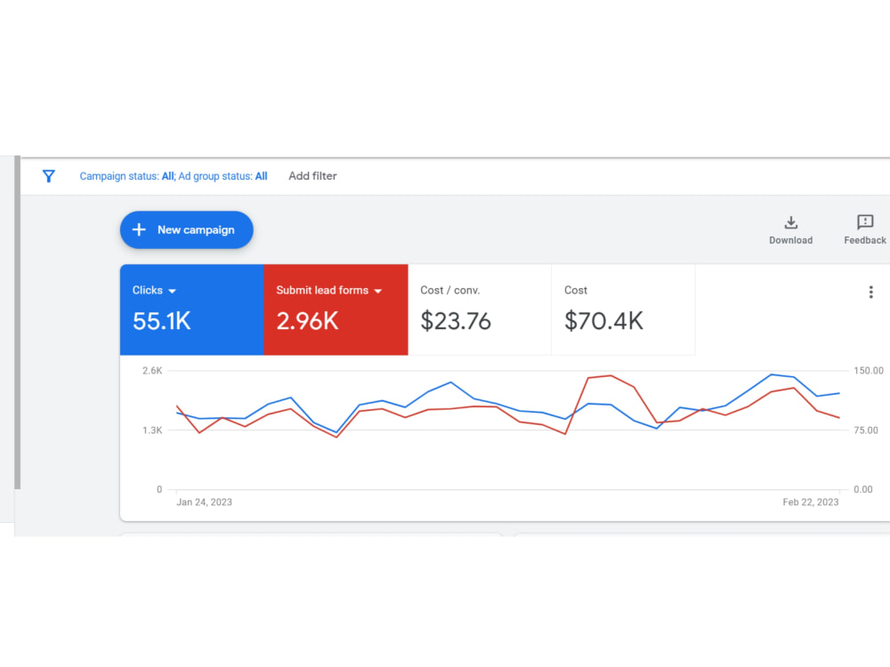Click the Jan 24, 2023 axis label
The width and height of the screenshot is (890, 667).
tap(205, 502)
